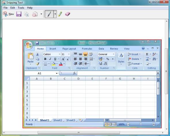Switch to the Excel Data tab
170x136 pixels.
(x=101, y=49)
